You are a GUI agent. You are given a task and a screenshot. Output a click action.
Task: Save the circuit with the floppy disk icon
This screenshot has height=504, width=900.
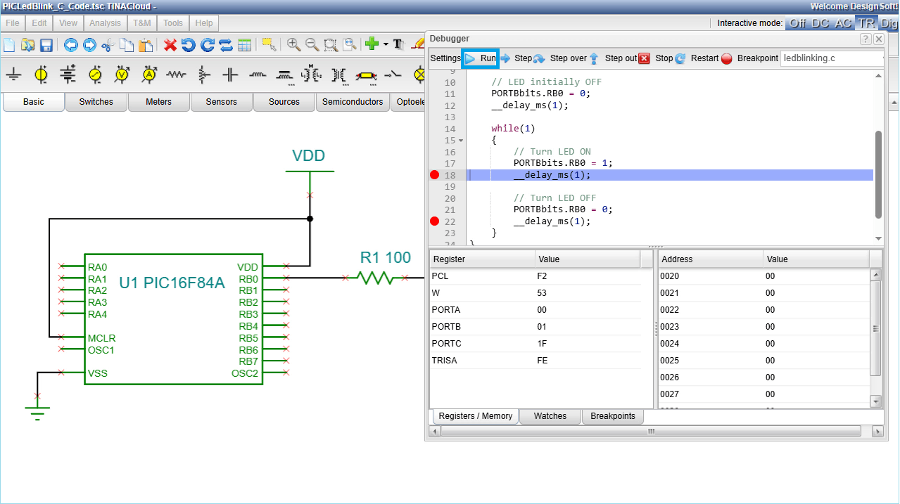46,45
